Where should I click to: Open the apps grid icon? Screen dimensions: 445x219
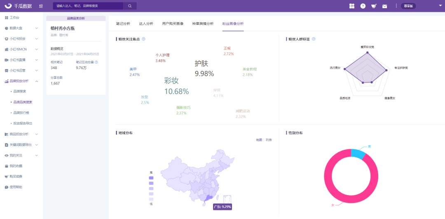352,6
